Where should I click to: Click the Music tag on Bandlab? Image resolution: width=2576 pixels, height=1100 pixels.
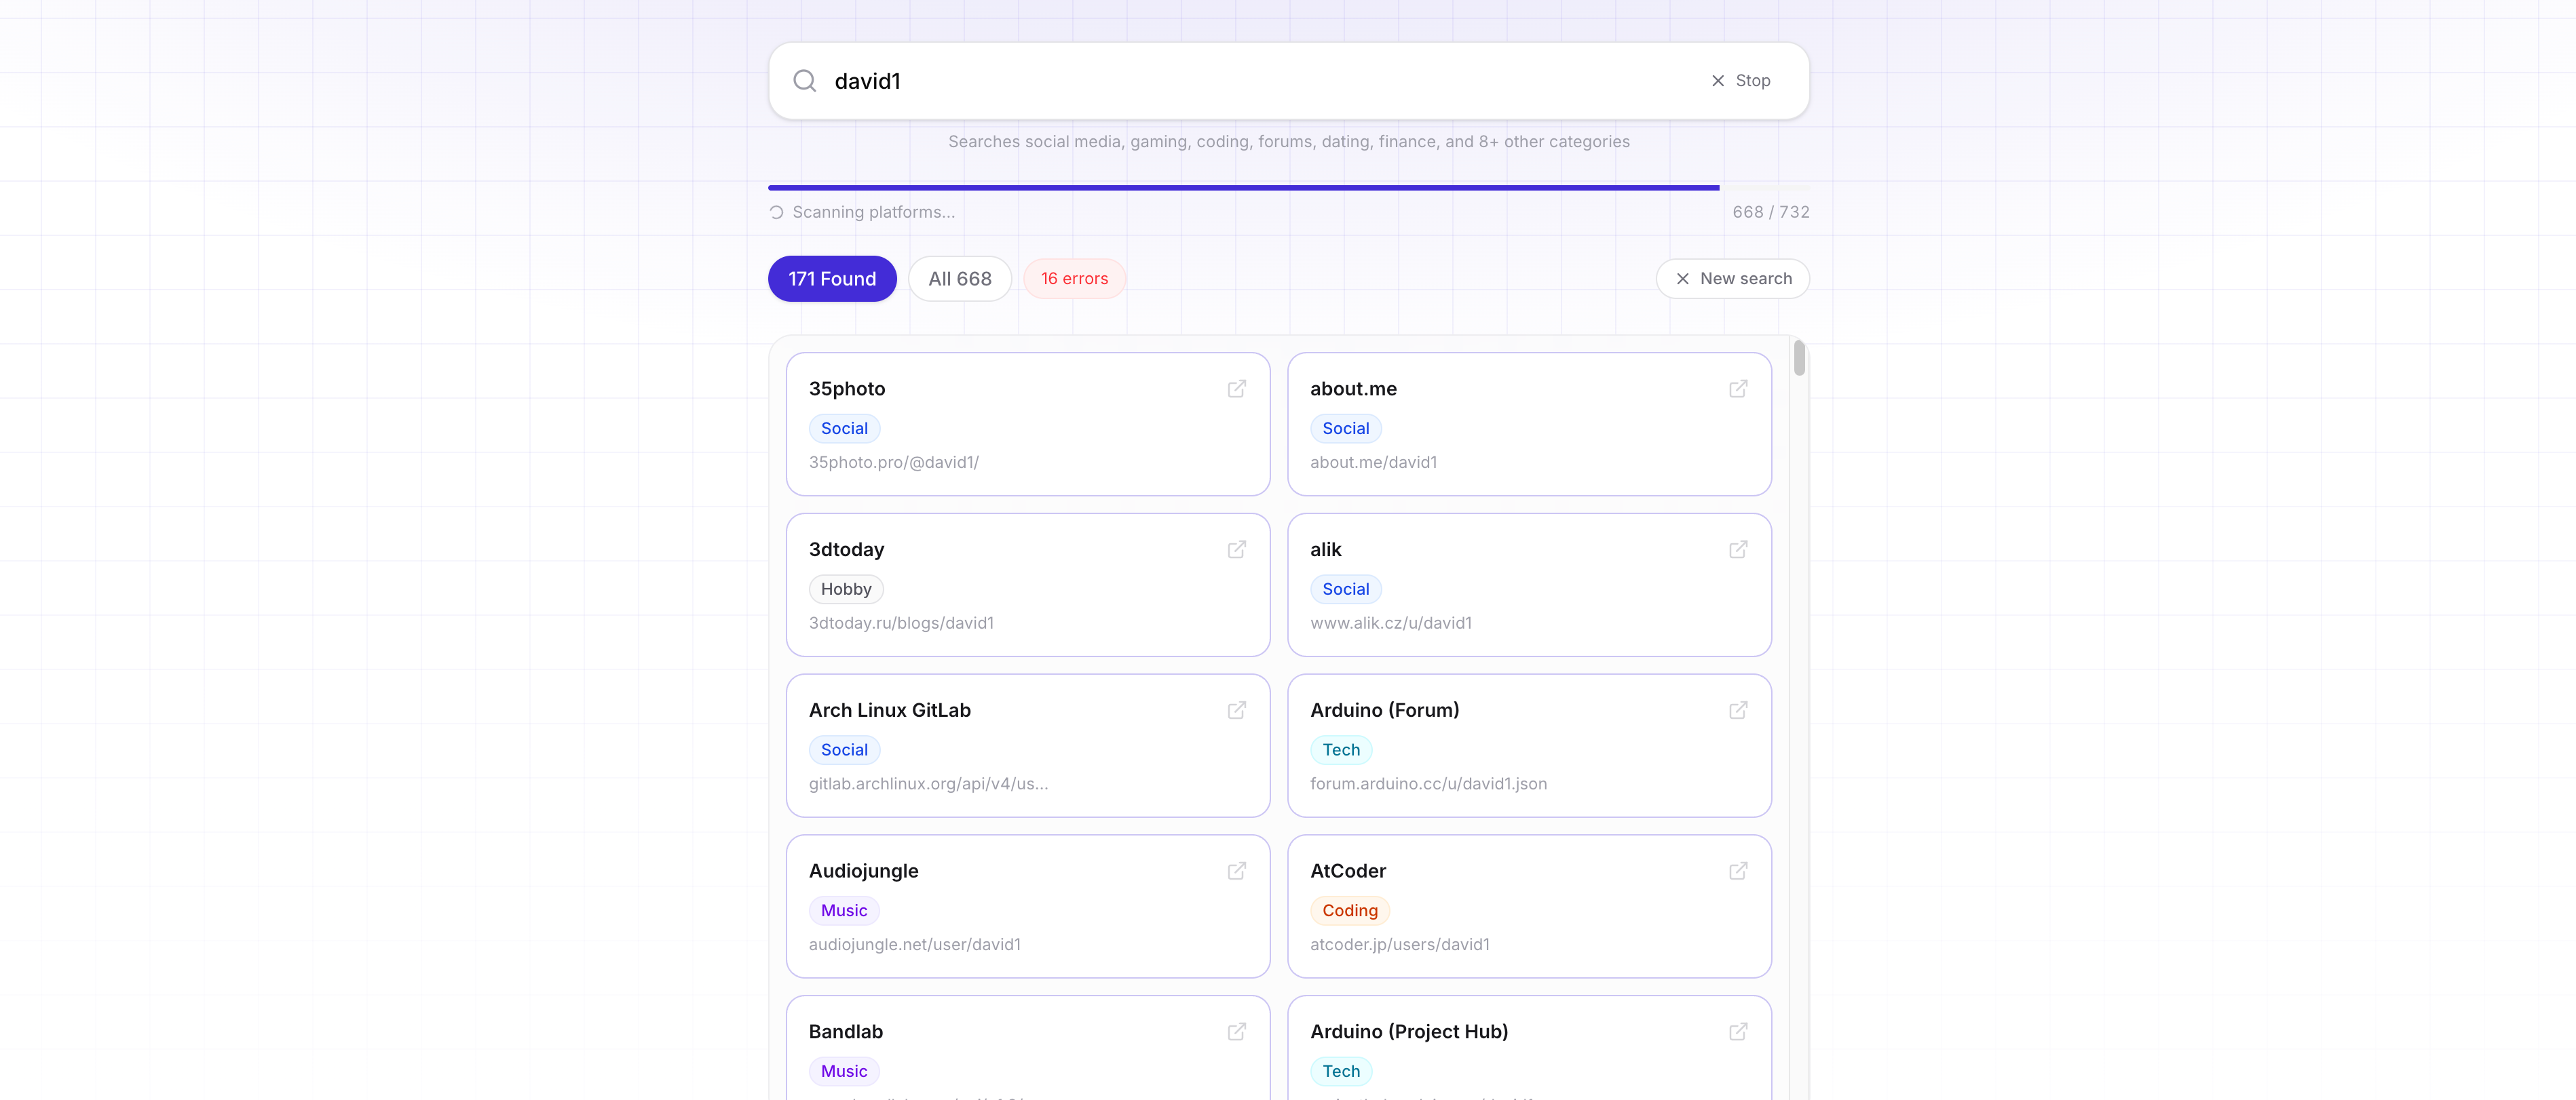coord(844,1072)
